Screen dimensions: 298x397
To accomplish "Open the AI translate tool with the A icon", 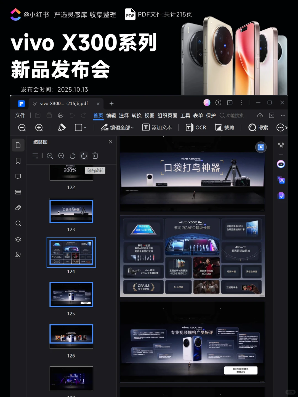I will point(281,180).
